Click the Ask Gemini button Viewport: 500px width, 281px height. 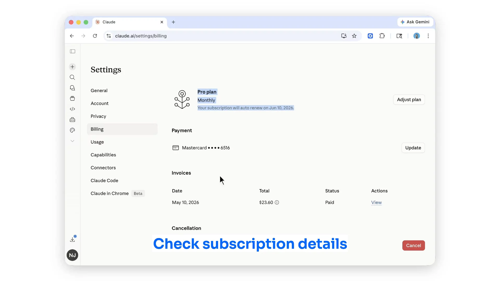(x=415, y=22)
